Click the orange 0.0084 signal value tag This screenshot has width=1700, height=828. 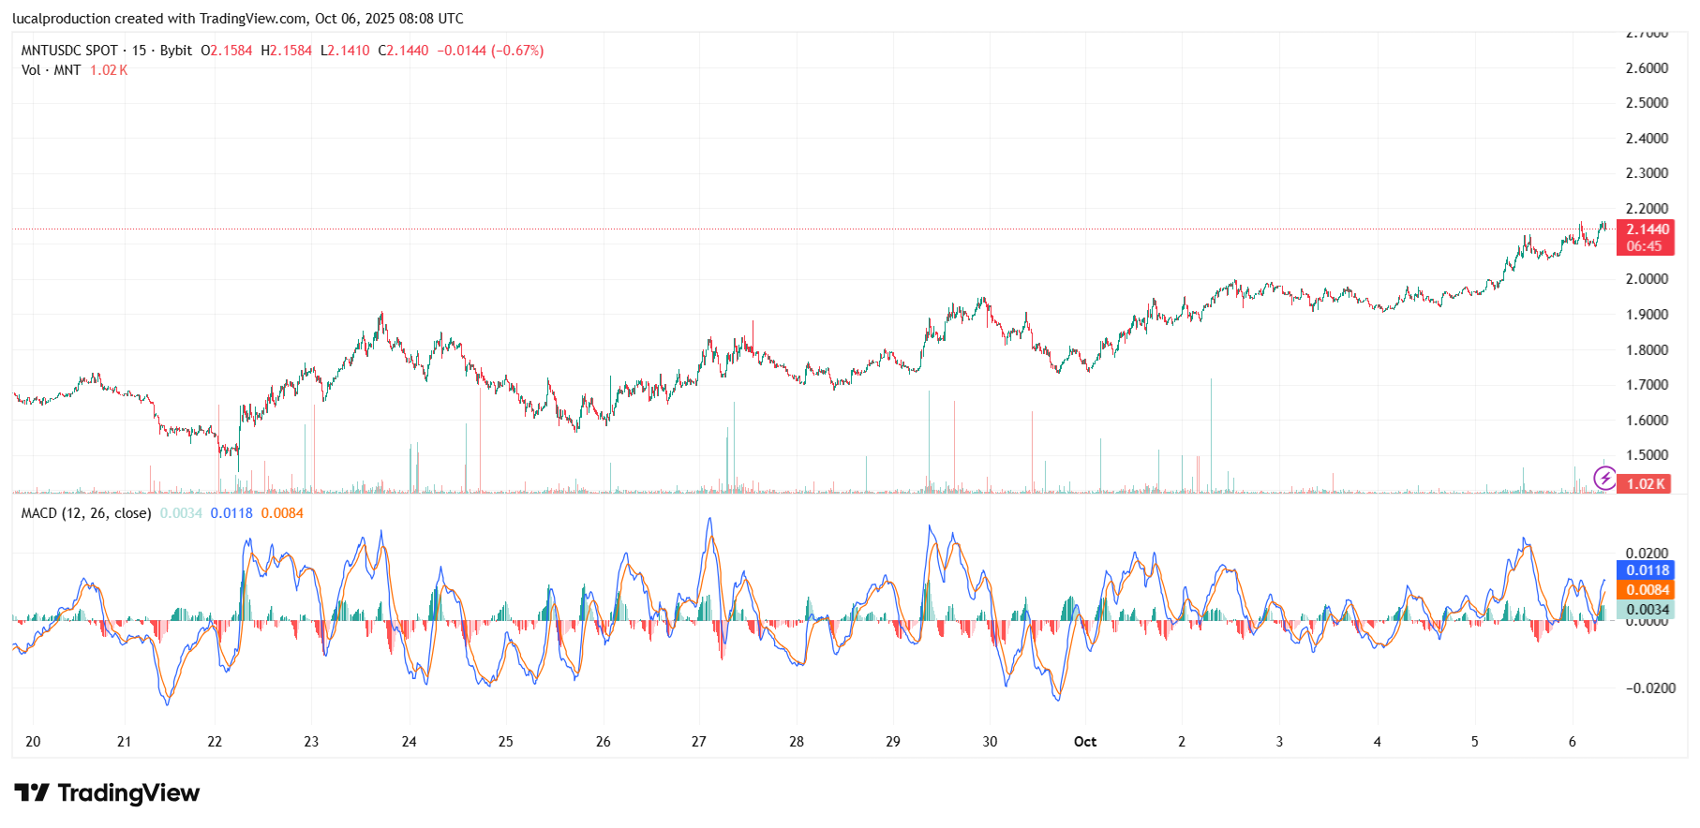1647,590
